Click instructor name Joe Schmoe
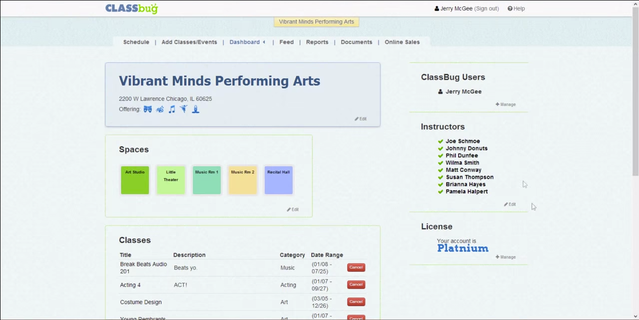 [463, 141]
